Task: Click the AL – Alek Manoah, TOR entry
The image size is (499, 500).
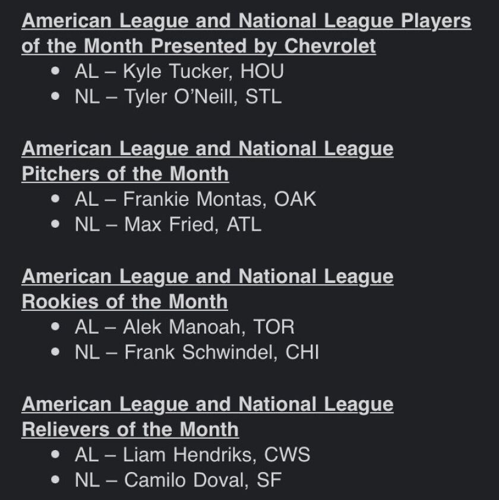Action: pyautogui.click(x=185, y=327)
